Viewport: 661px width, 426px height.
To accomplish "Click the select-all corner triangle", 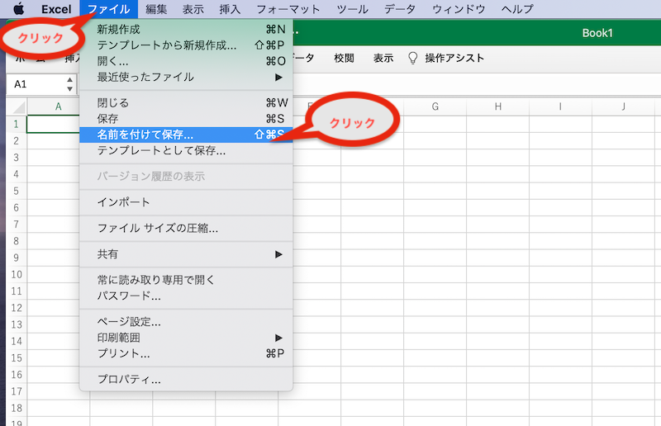I will tap(17, 106).
